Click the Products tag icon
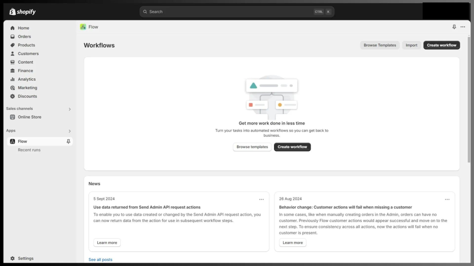The image size is (474, 266). (x=12, y=45)
